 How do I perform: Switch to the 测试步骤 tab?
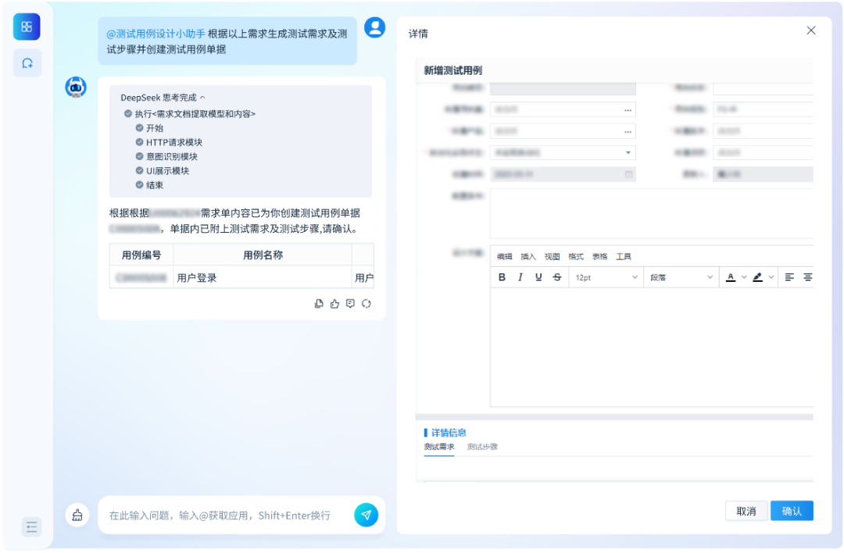[482, 447]
